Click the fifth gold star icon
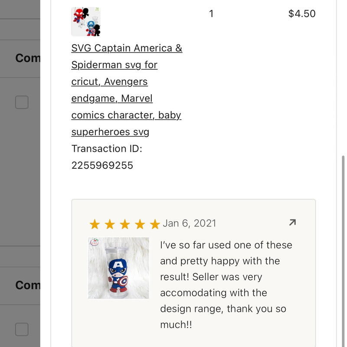 154,224
